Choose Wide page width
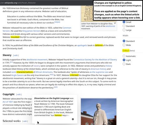The height and width of the screenshot is (125, 143). (124, 45)
